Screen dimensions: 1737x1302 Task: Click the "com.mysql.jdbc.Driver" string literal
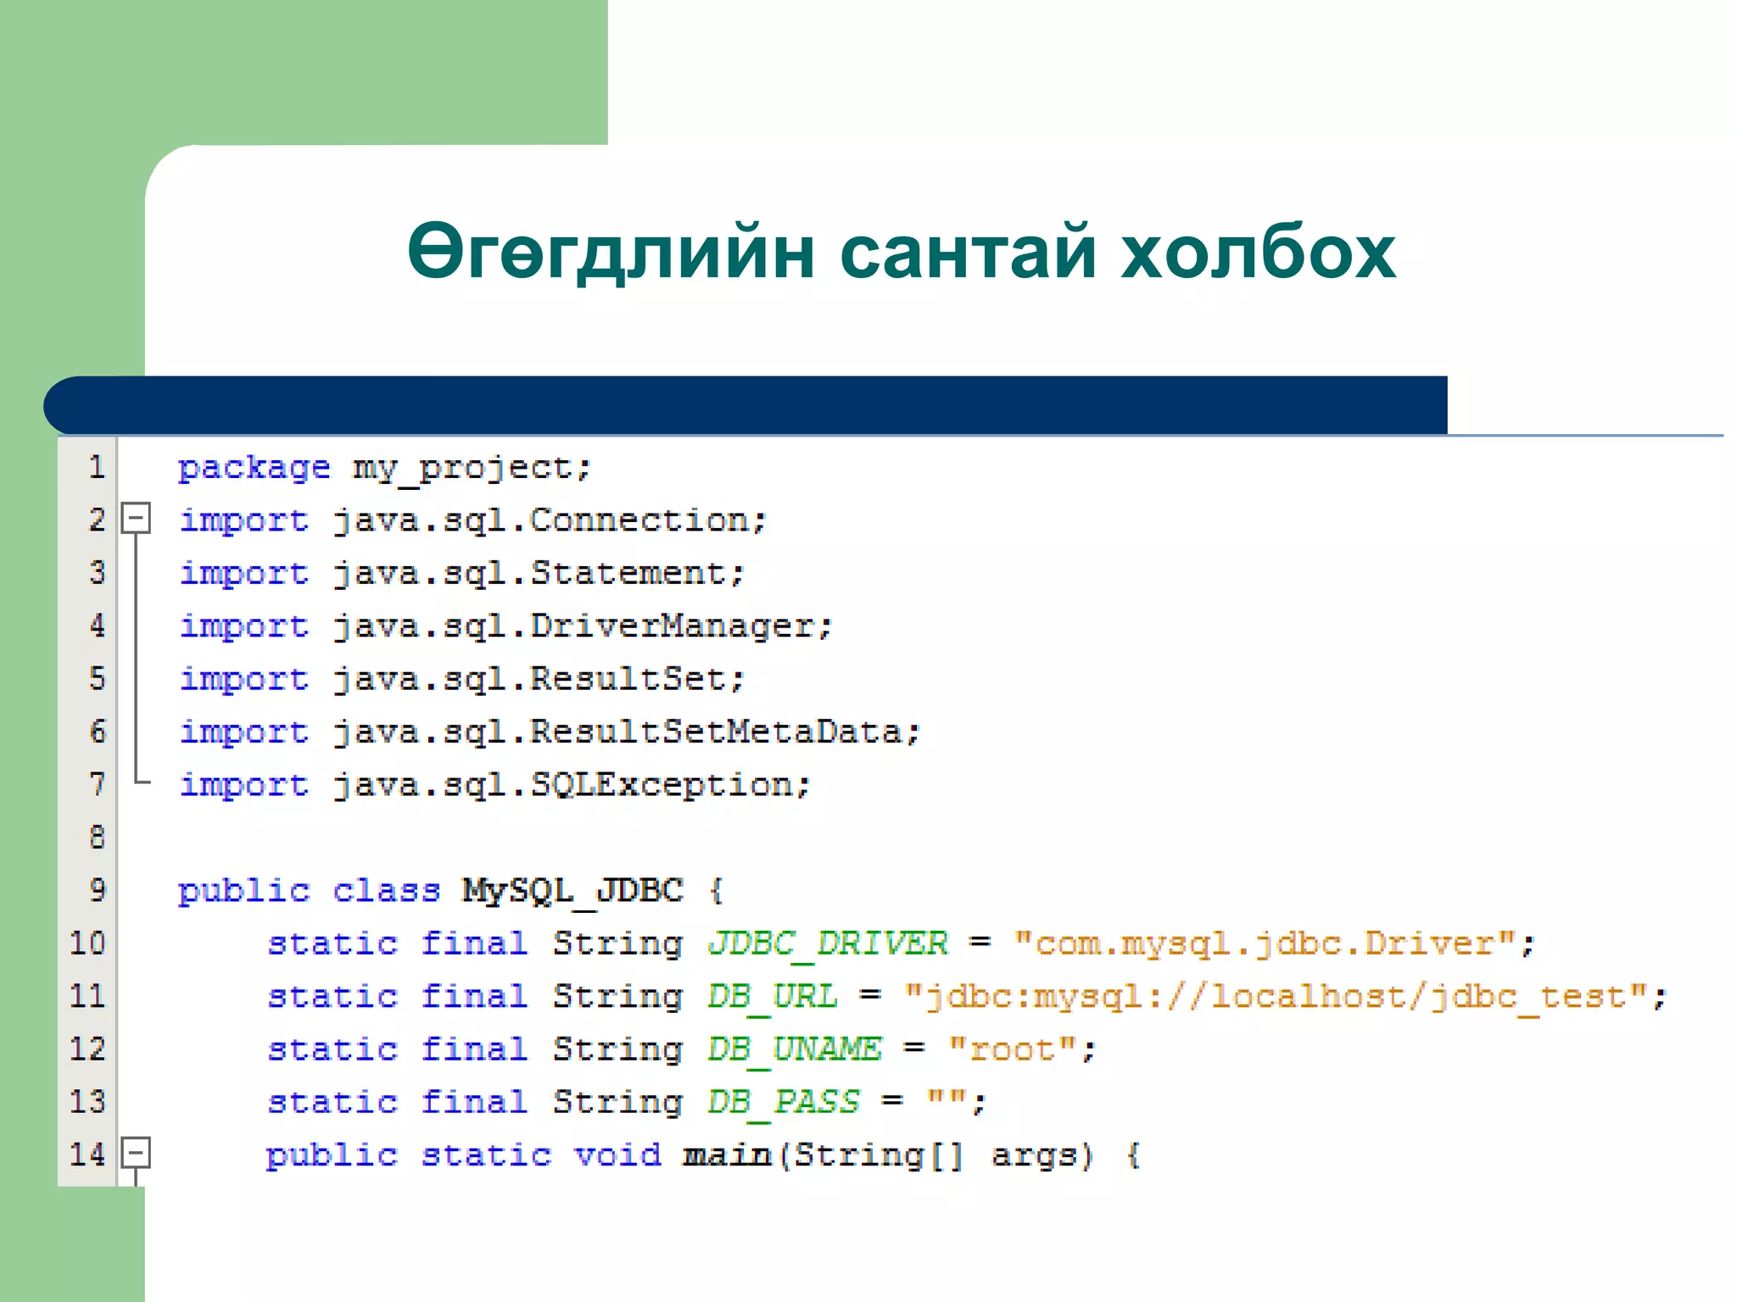(x=1265, y=943)
